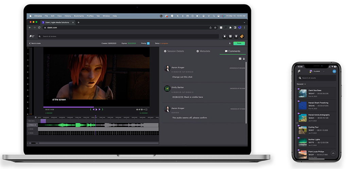
Task: Click Back to tasks
Action: [35, 43]
